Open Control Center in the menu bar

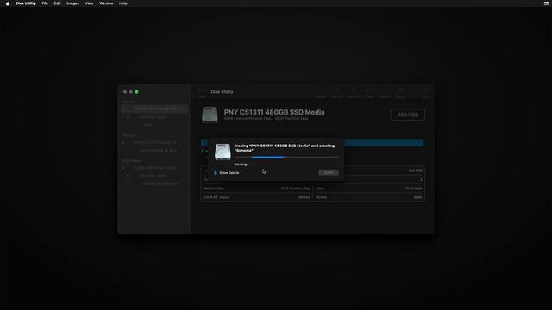pos(546,3)
